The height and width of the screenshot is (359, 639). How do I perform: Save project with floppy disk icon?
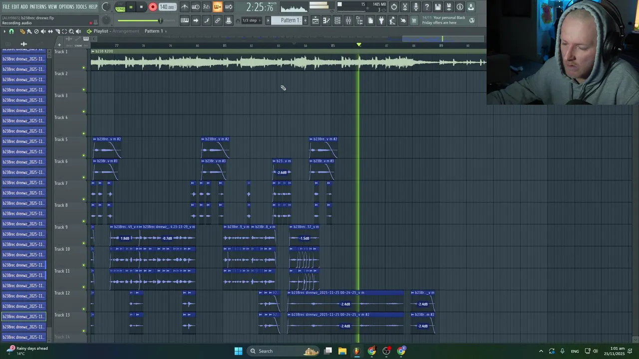tap(438, 7)
